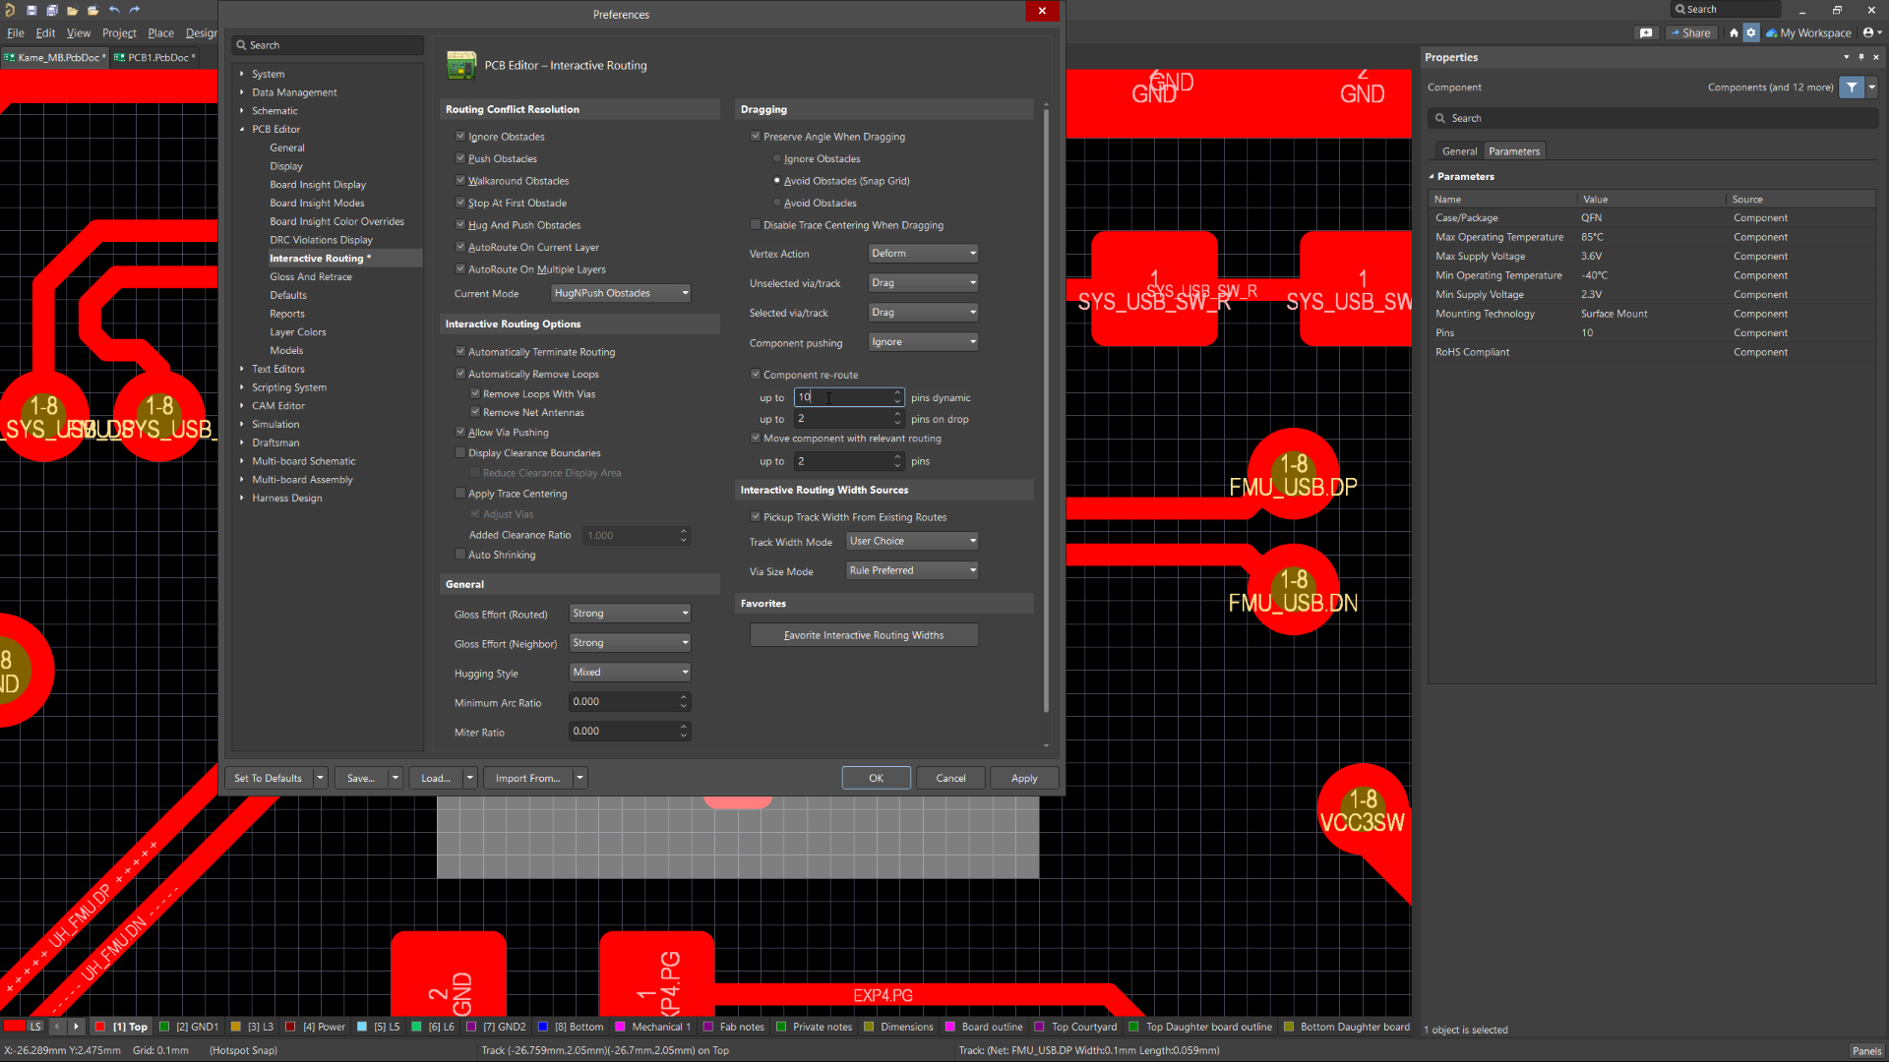Click the Minimum Arc Ratio input field
1889x1062 pixels.
coord(623,701)
